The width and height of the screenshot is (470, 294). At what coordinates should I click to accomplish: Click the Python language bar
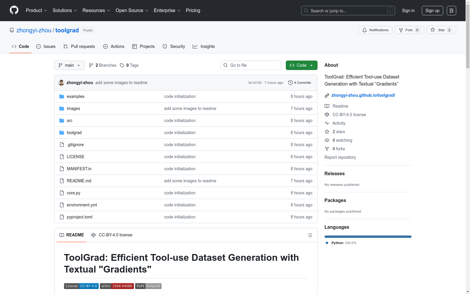tap(368, 237)
